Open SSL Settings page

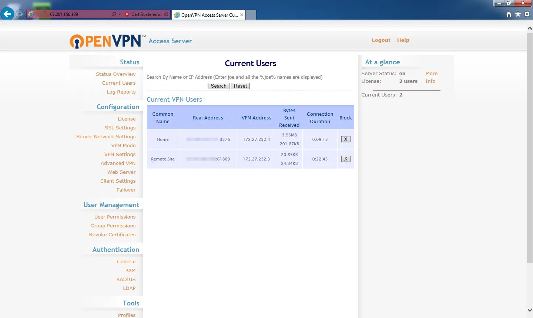(x=120, y=128)
